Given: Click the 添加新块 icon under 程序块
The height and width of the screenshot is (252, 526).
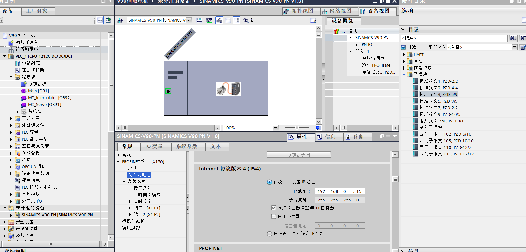Looking at the screenshot, I should pos(24,84).
